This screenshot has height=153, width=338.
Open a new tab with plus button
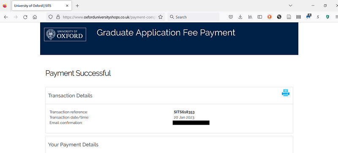tap(77, 6)
